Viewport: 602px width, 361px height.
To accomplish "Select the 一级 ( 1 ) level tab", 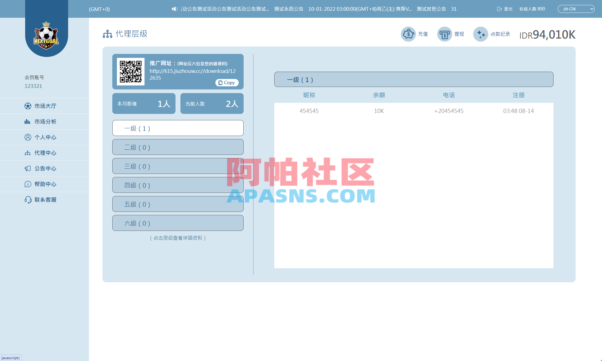I will tap(178, 128).
